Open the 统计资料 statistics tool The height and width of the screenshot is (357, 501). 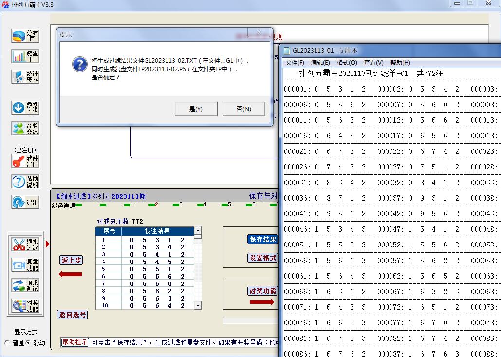click(24, 76)
